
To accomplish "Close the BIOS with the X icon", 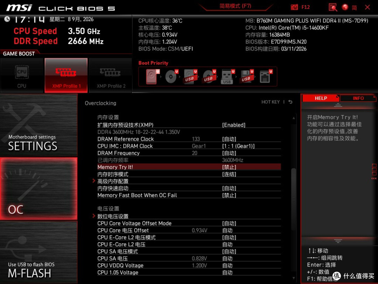I will tap(367, 7).
